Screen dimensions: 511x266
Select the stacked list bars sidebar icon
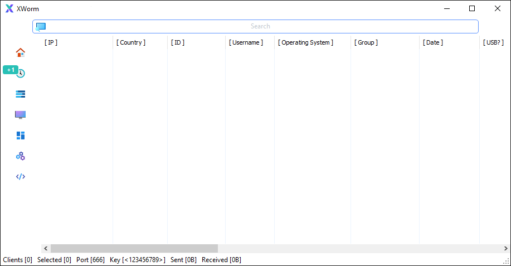(x=21, y=94)
